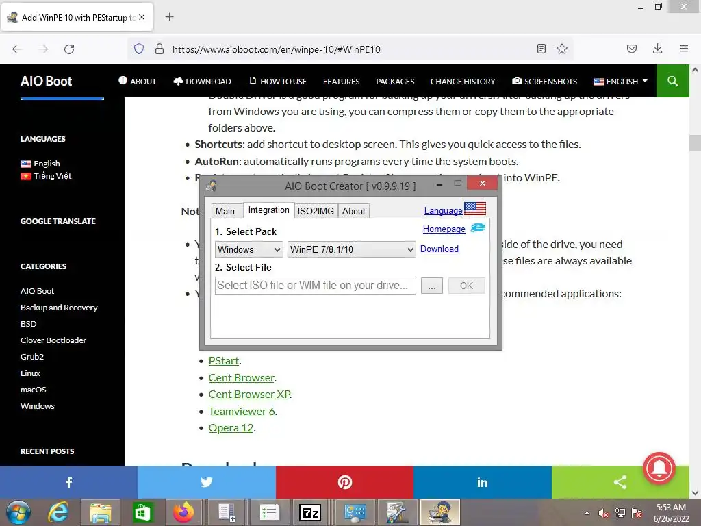Image resolution: width=701 pixels, height=526 pixels.
Task: Save page to Pocket
Action: click(x=632, y=49)
